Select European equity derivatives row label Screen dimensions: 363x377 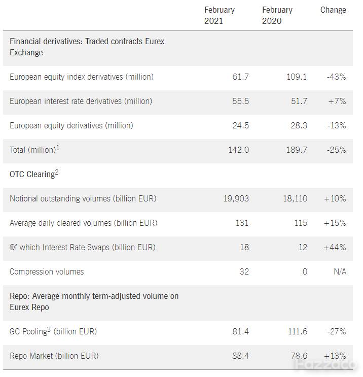71,125
